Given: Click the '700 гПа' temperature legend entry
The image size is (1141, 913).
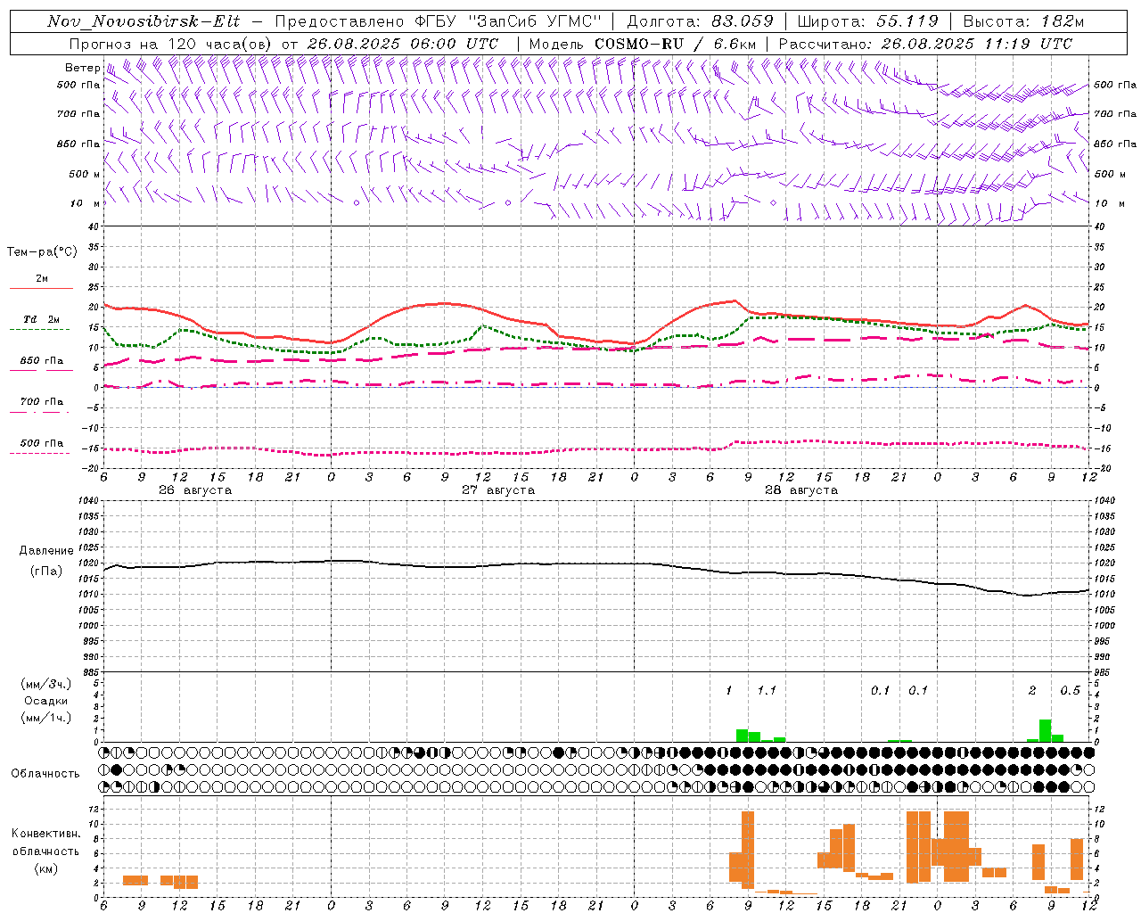Looking at the screenshot, I should 41,402.
